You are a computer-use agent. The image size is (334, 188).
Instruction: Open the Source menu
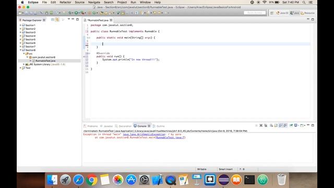[x=80, y=2]
